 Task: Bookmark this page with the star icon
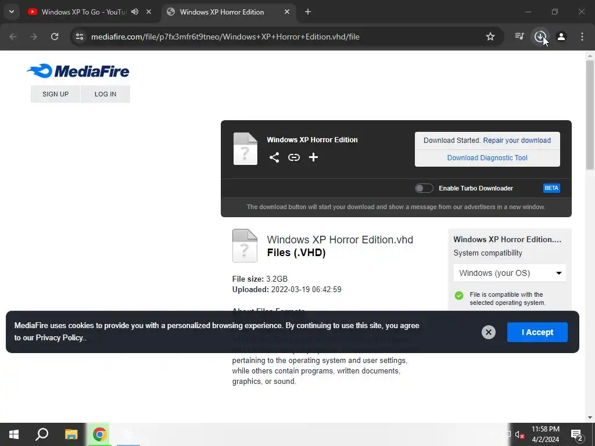pos(490,37)
